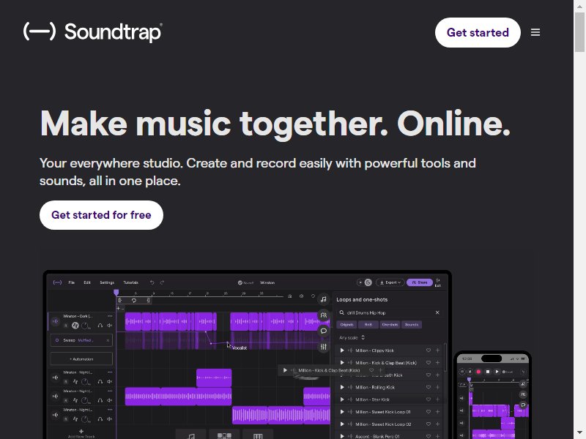Toggle the Sounds filter chip
The width and height of the screenshot is (586, 439).
(x=412, y=325)
